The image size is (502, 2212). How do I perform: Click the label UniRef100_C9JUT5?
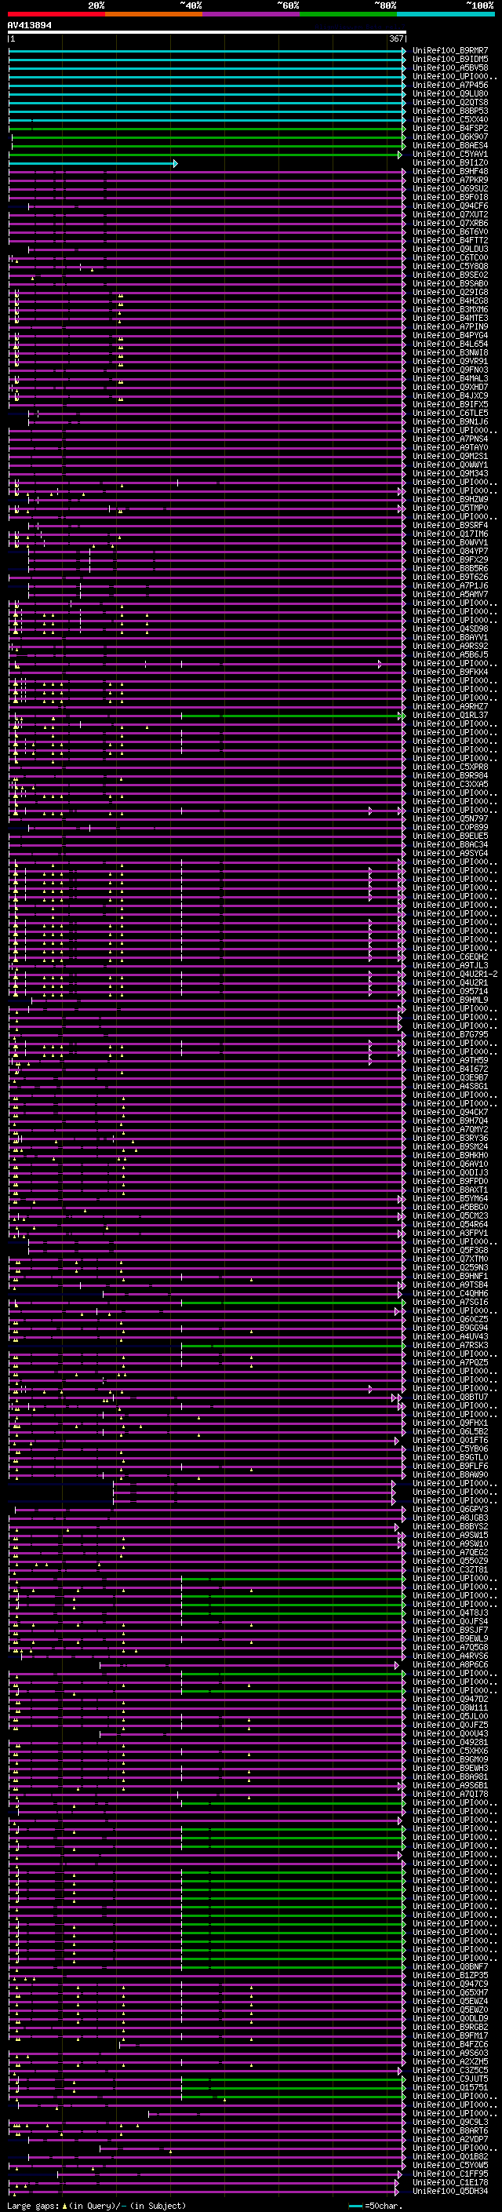point(450,2079)
